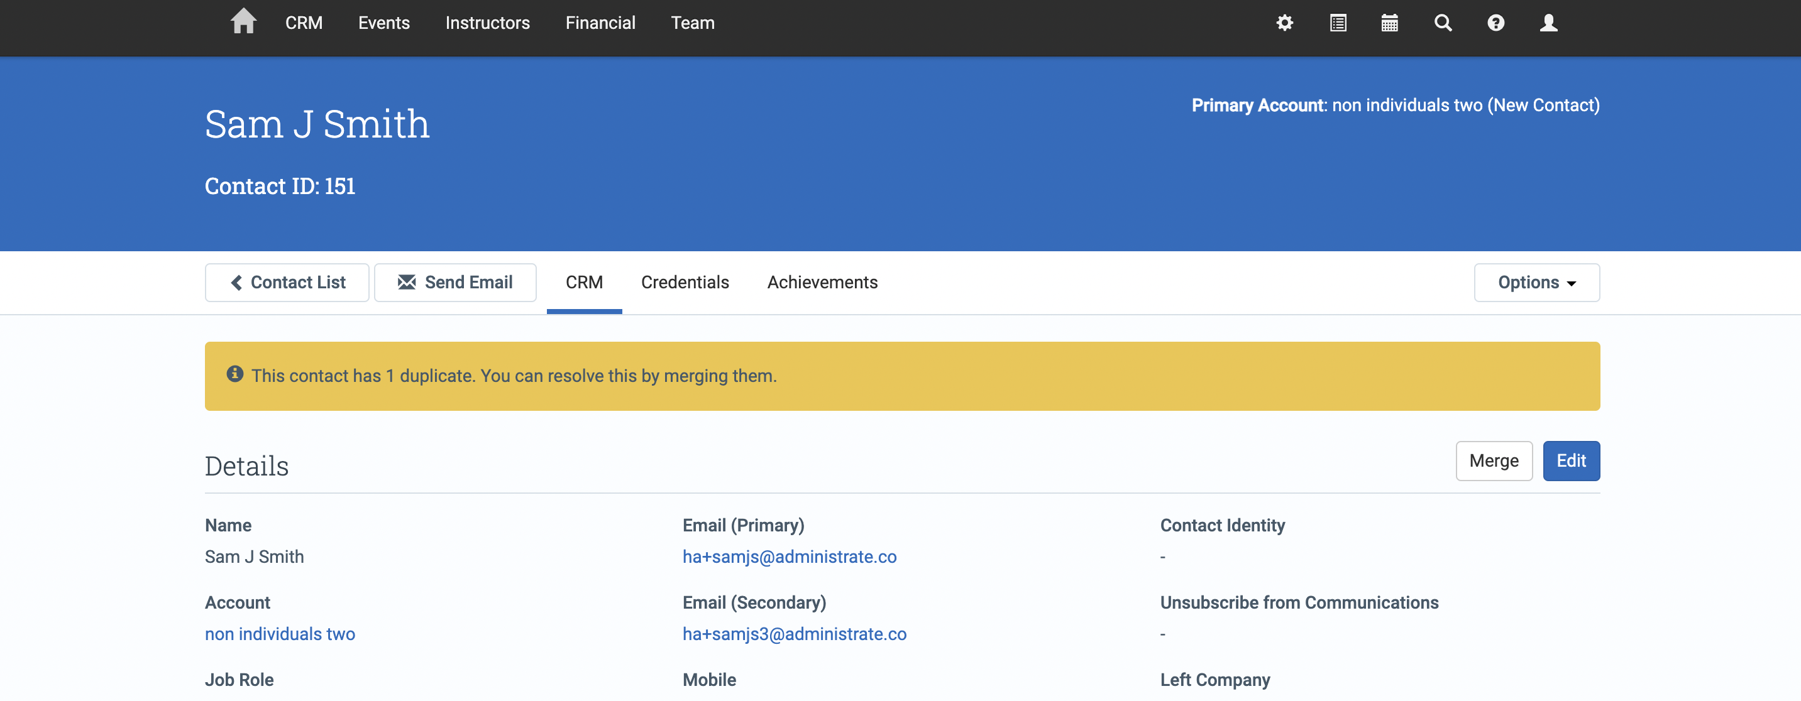Open the user profile icon

[x=1548, y=23]
